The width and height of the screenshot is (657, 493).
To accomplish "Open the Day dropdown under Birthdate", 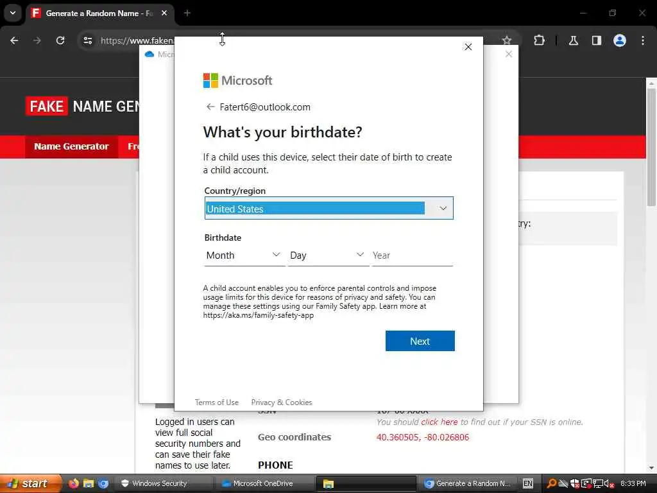I will pyautogui.click(x=328, y=255).
